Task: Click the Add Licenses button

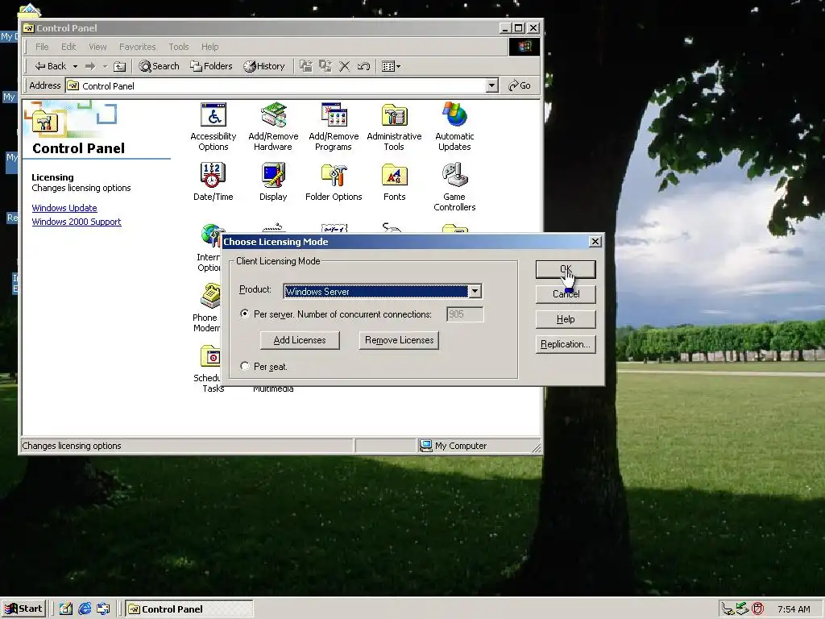Action: 300,340
